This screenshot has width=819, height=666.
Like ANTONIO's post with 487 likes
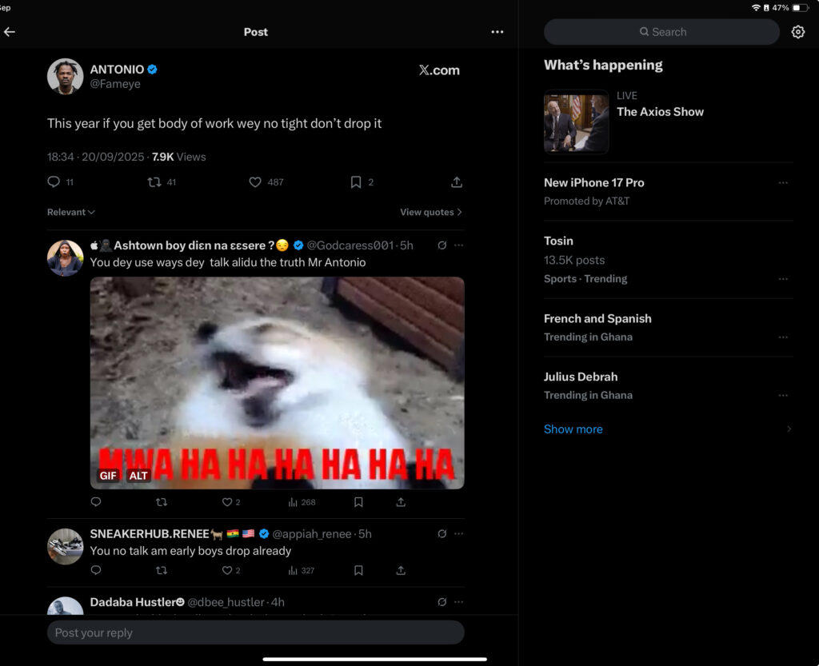click(256, 182)
